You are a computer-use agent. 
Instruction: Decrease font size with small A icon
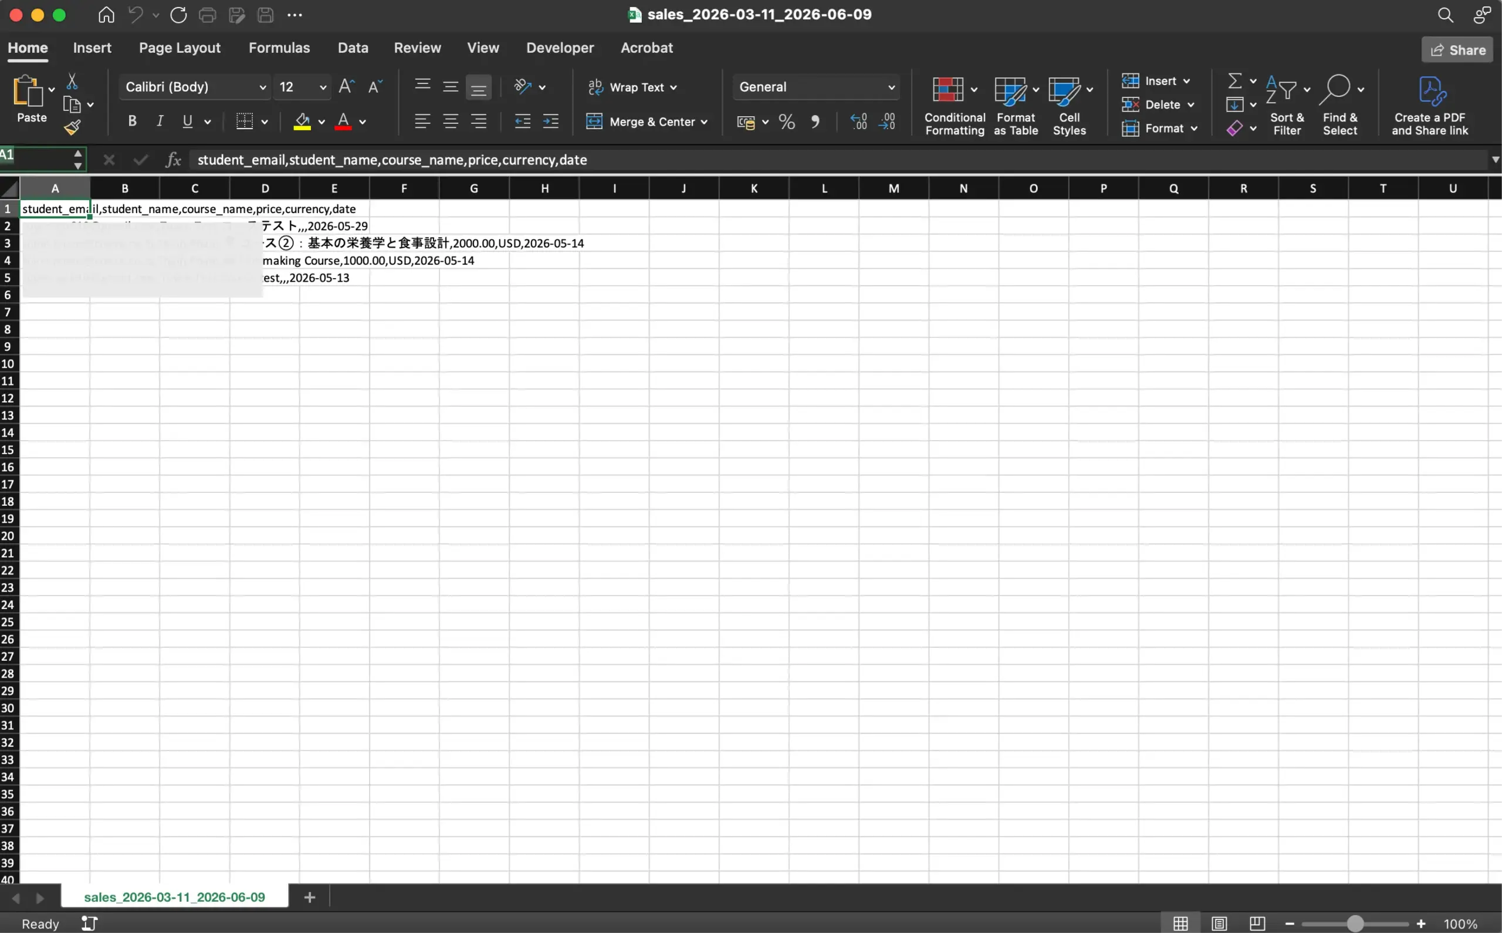(x=375, y=86)
